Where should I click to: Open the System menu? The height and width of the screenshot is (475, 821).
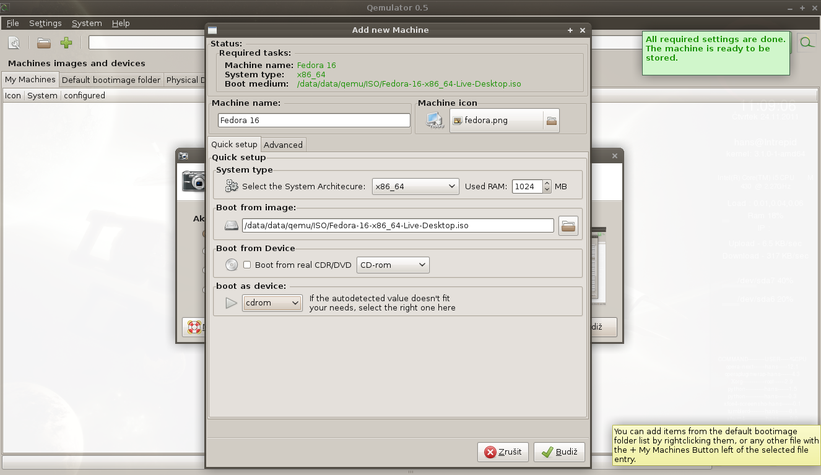tap(87, 23)
